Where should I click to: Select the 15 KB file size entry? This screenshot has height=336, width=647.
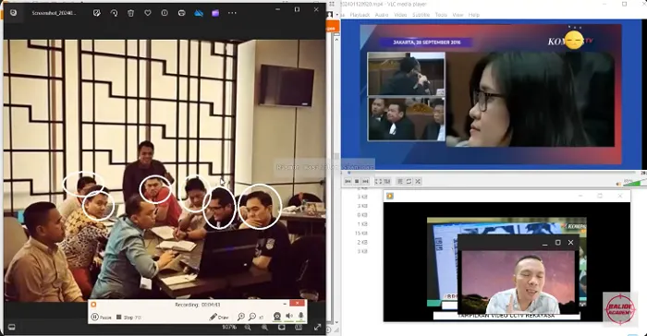tap(361, 234)
